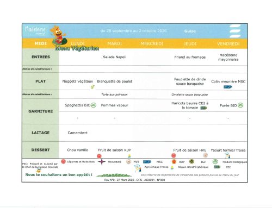272x208 pixels.
Task: Click the LAITAGE row label
Action: (x=41, y=133)
